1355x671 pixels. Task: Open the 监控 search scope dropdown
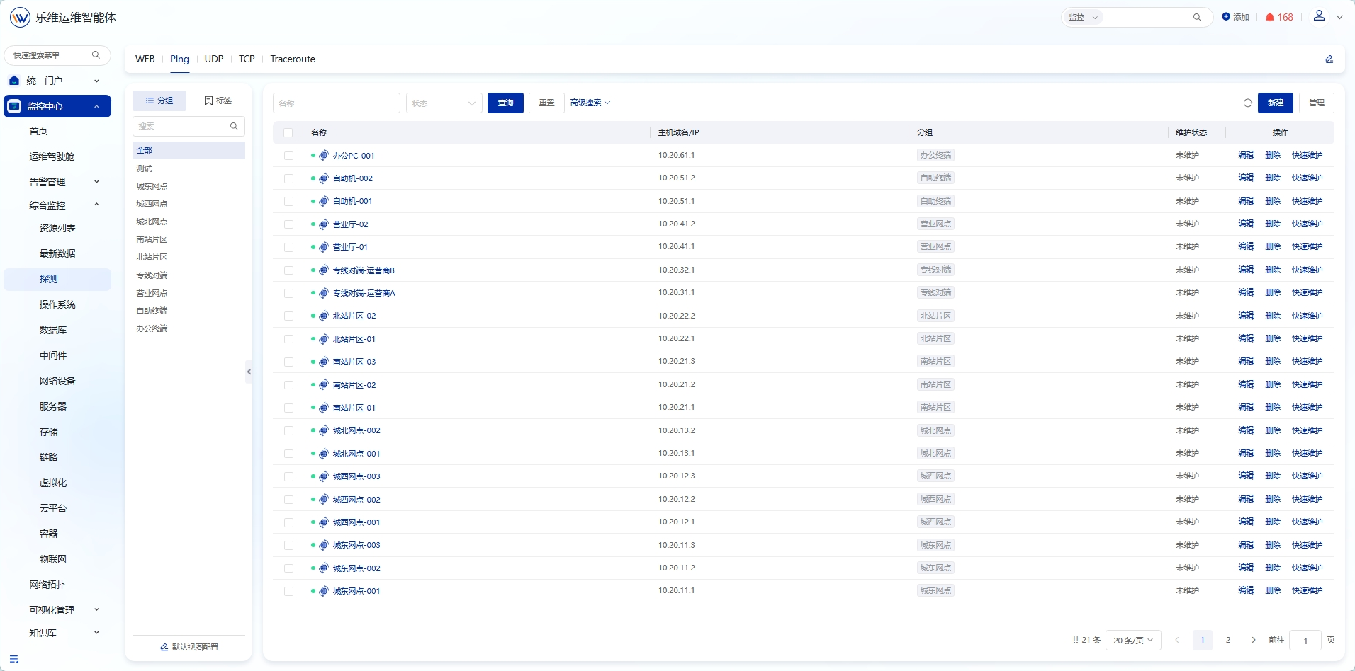point(1083,18)
